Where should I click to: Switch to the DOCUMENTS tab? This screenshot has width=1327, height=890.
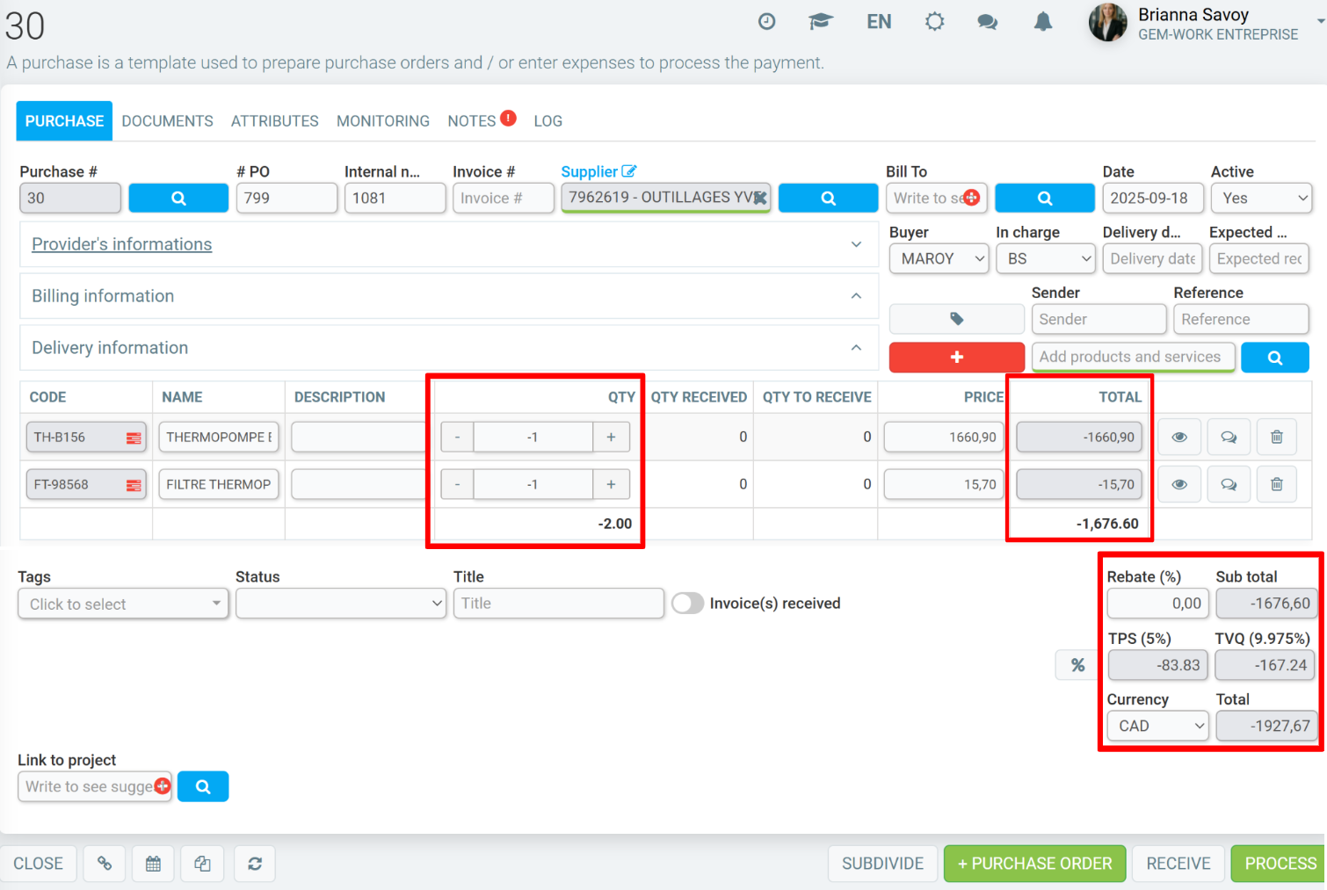click(167, 121)
